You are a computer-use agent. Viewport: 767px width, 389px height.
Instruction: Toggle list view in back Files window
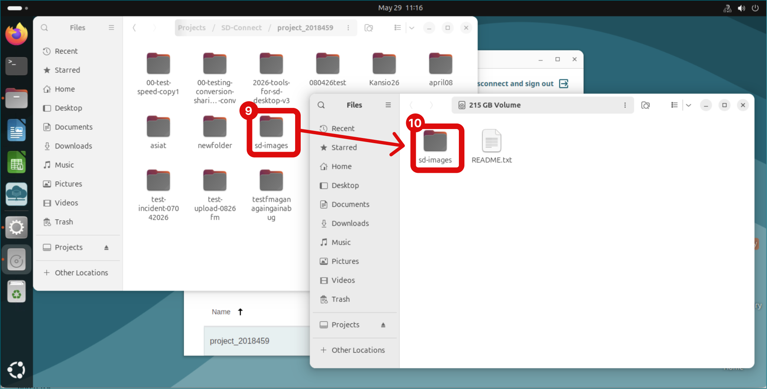(x=398, y=28)
